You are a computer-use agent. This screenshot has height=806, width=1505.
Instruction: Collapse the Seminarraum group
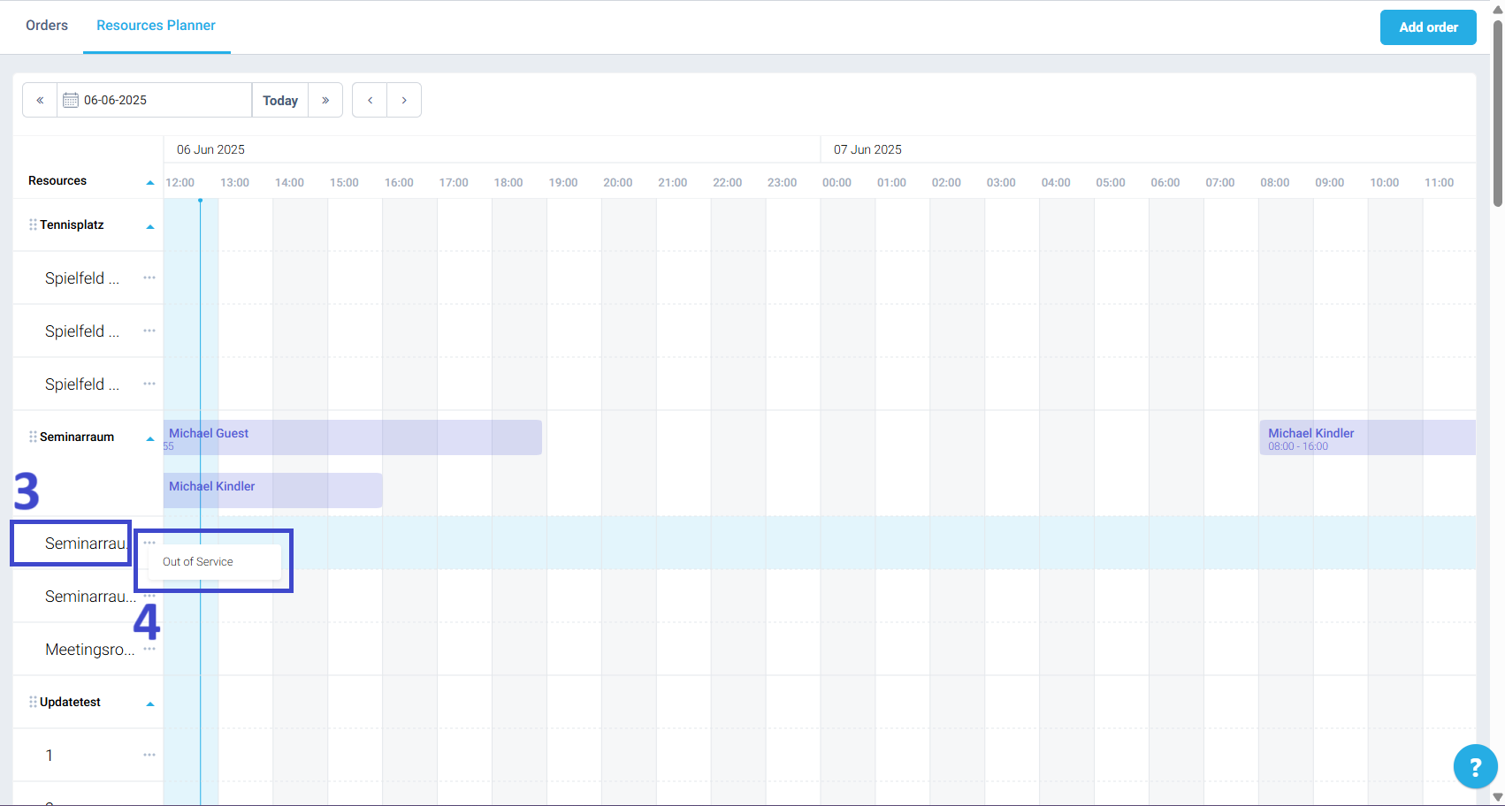tap(150, 438)
